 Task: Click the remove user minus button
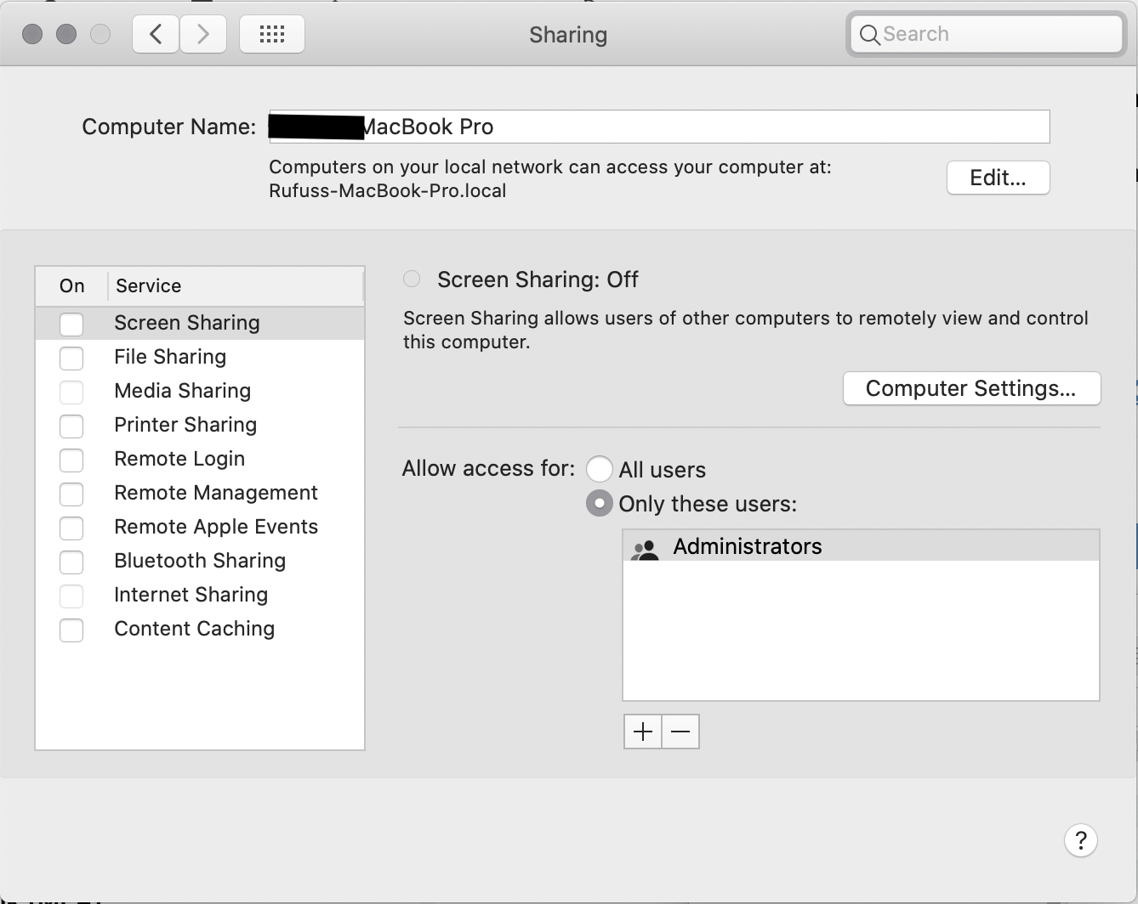[680, 731]
